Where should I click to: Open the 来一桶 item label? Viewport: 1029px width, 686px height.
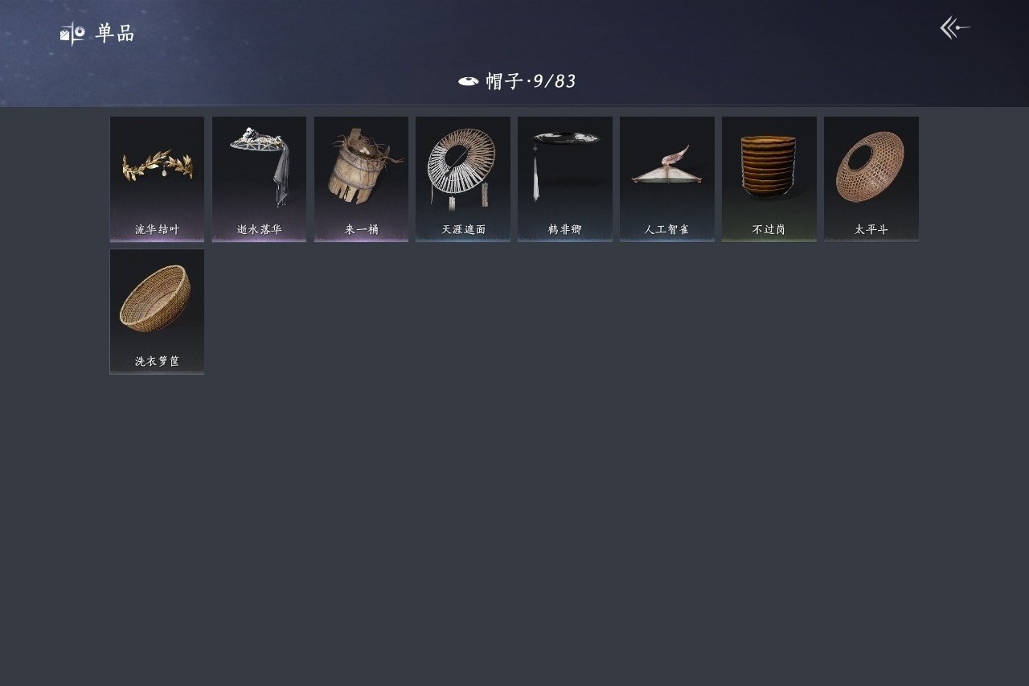point(361,229)
